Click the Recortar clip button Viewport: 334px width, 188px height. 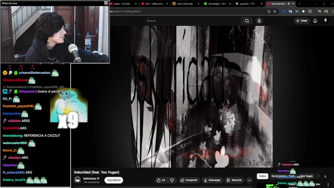(x=234, y=180)
